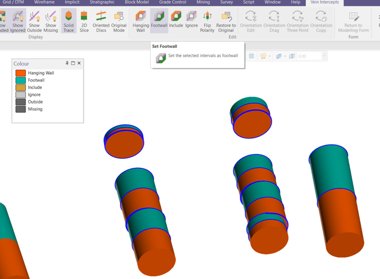Screen dimensions: 380x279
Task: Pin the Colour legend panel
Action: pos(67,63)
